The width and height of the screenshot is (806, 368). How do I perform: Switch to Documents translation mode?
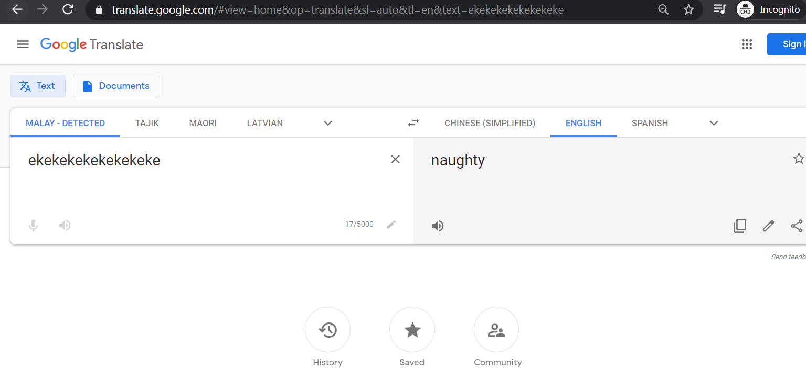tap(116, 86)
